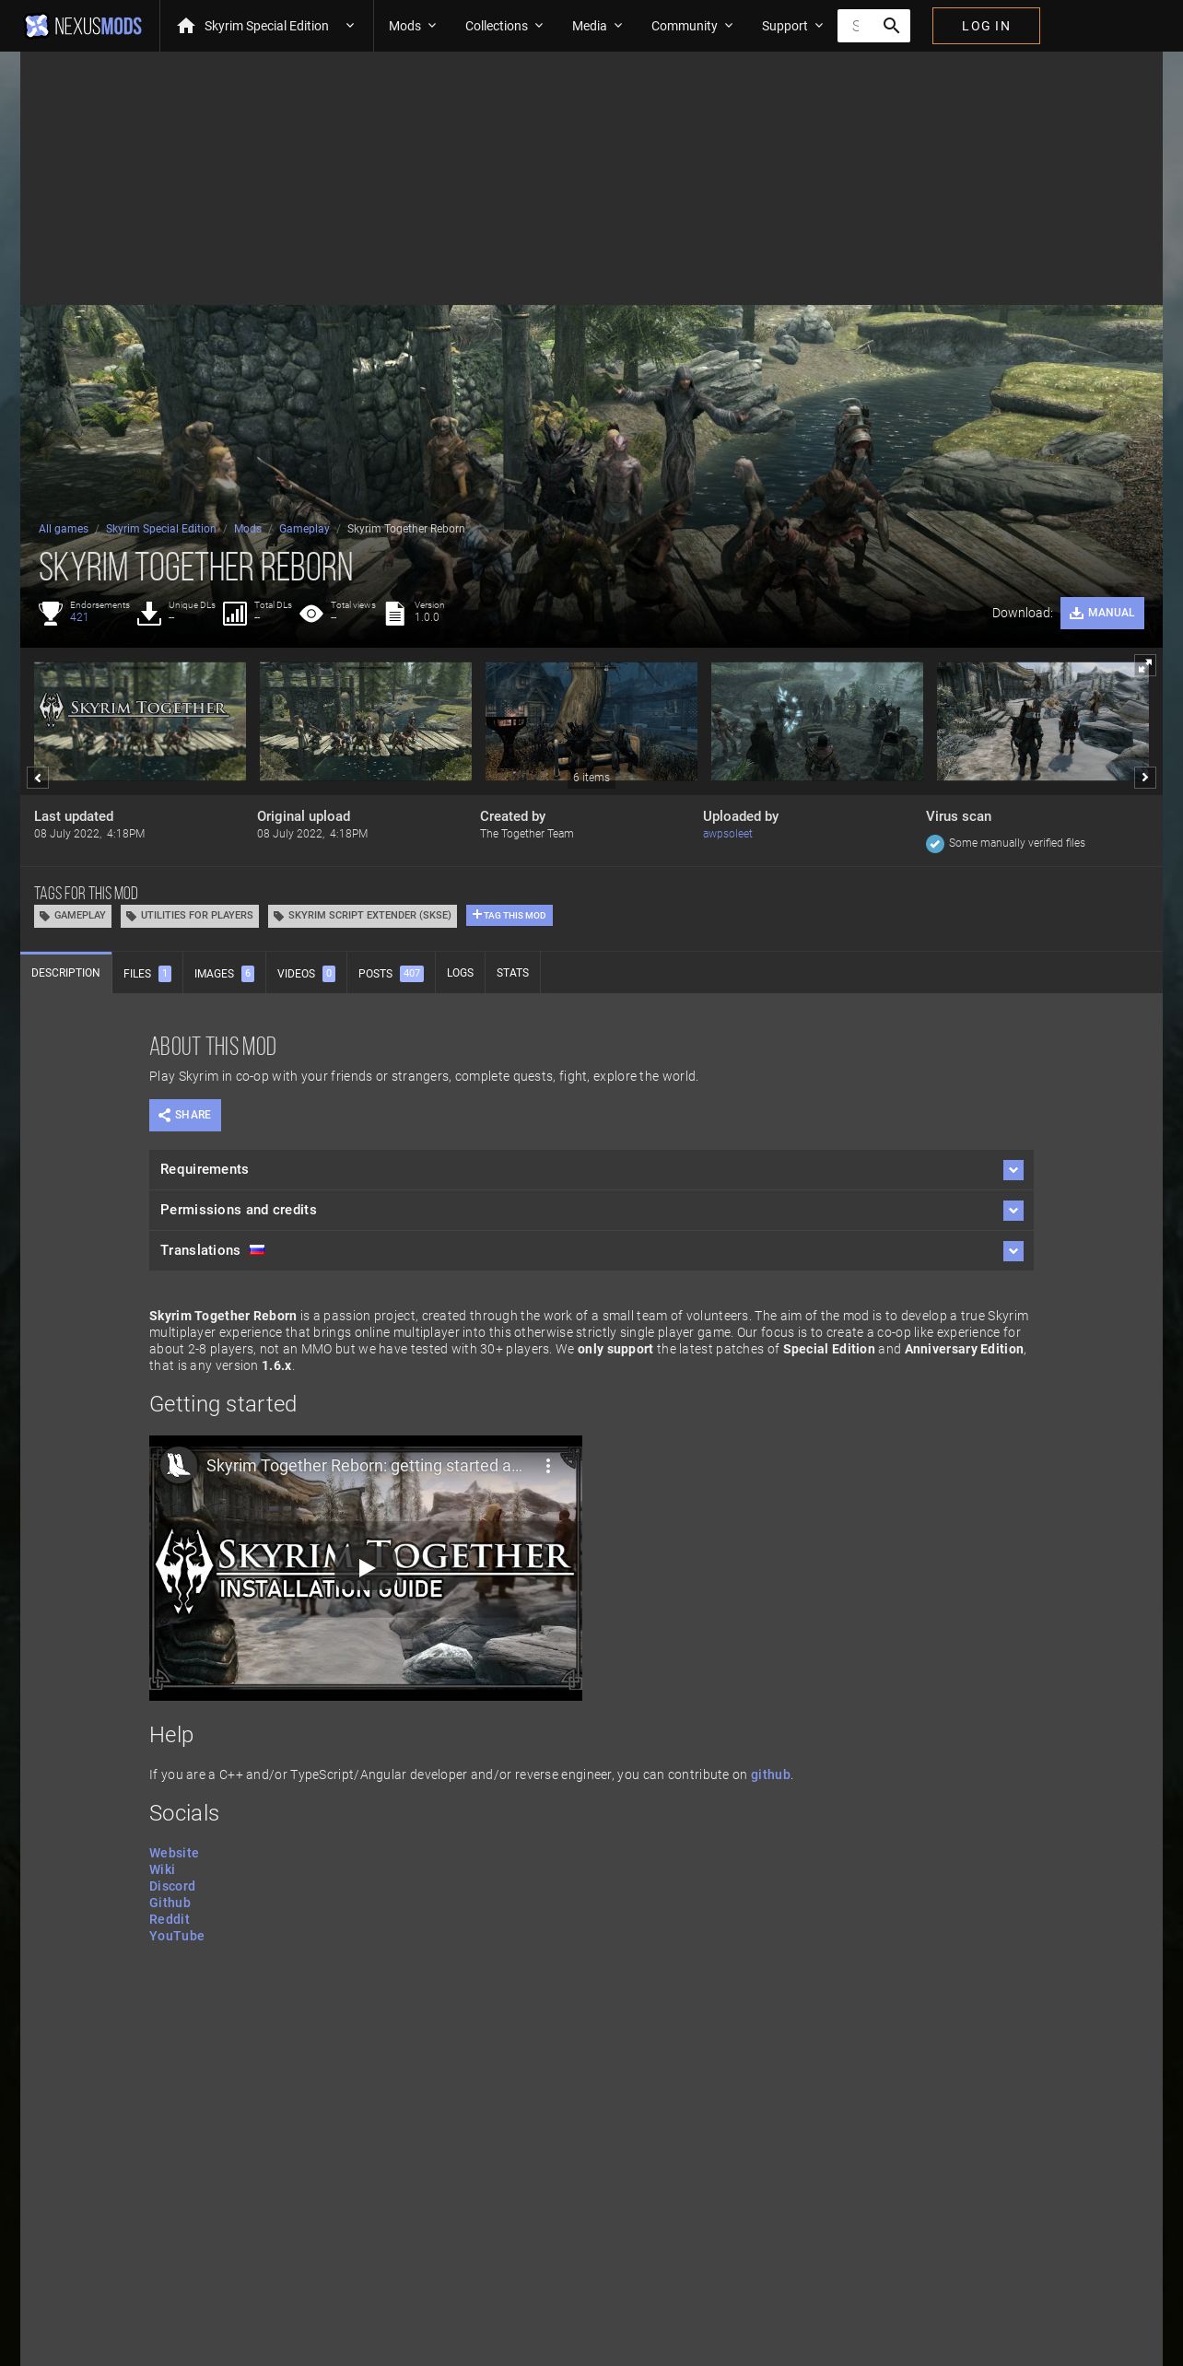Viewport: 1183px width, 2366px height.
Task: Open the second gallery thumbnail of group on dock
Action: pos(366,721)
